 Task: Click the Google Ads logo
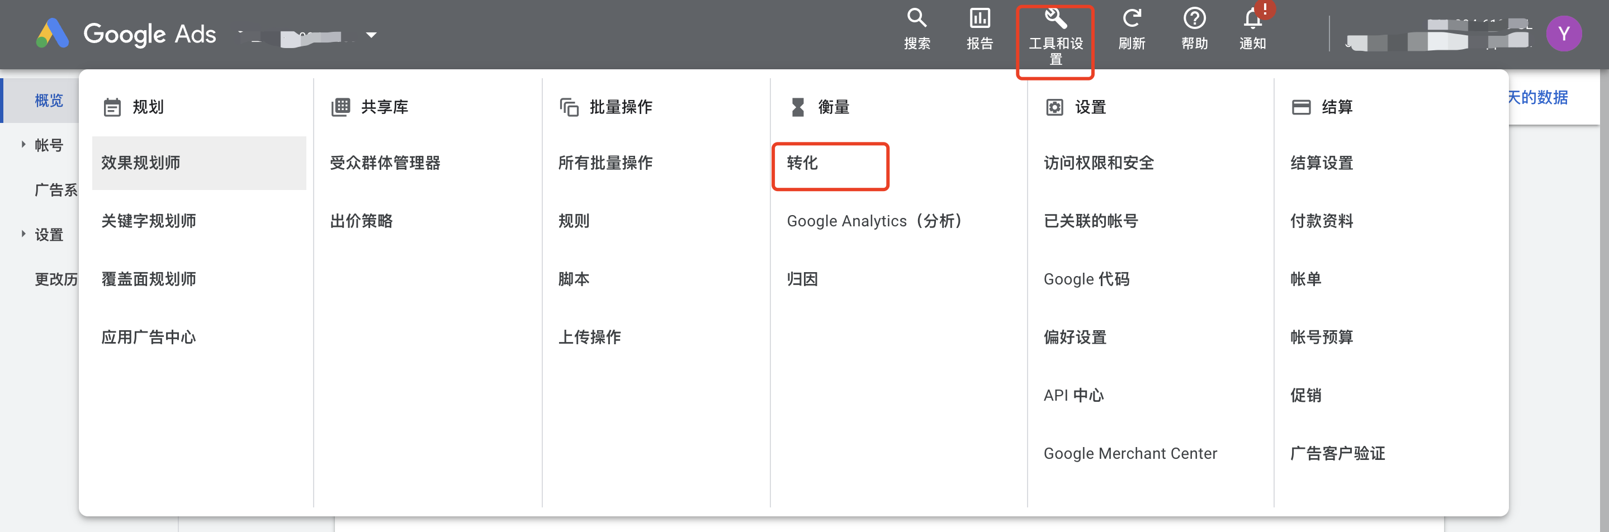pos(126,34)
